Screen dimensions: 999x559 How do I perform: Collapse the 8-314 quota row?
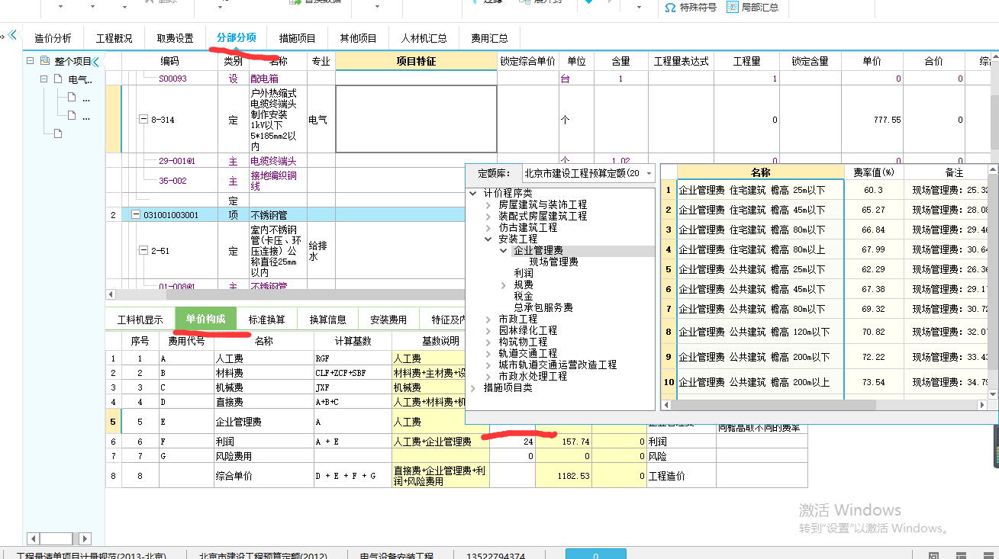point(143,120)
